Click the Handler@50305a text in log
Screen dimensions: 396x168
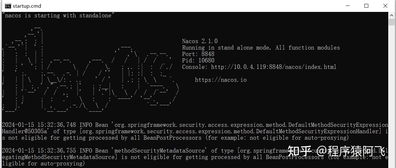click(26, 131)
